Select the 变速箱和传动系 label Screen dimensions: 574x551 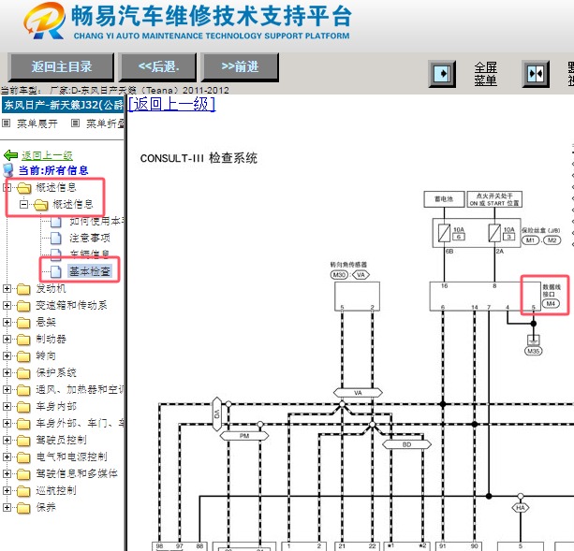71,305
